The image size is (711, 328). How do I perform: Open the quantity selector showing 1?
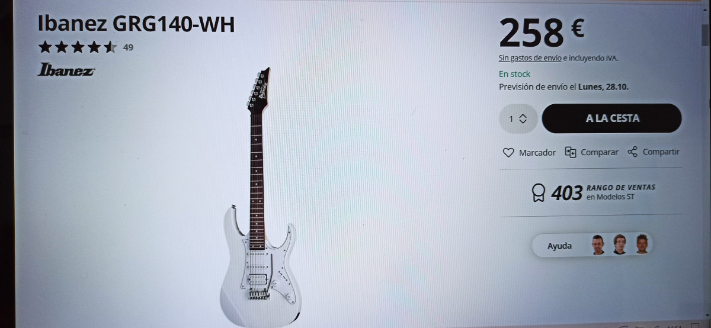(518, 119)
